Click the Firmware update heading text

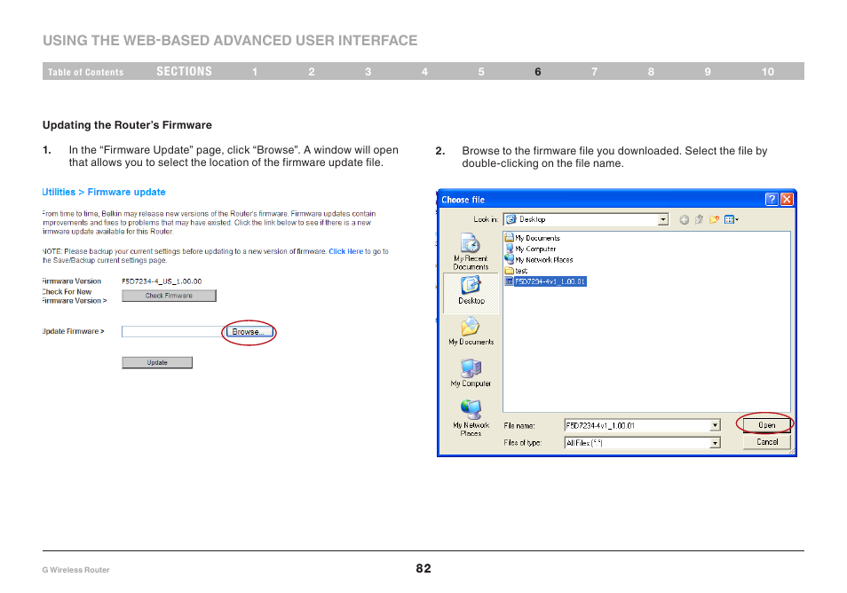(x=126, y=193)
